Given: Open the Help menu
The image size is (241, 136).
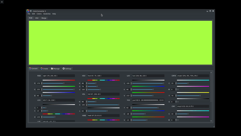Looking at the screenshot, I should (54, 14).
